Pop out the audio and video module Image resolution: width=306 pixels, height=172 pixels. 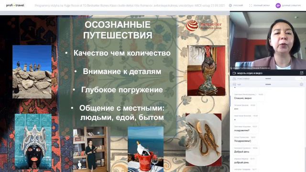302,73
